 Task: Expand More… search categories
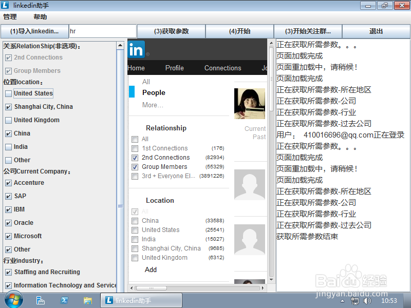153,105
